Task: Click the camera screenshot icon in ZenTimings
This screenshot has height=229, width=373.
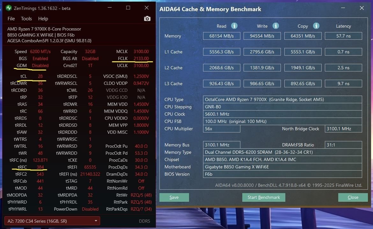Action: tap(147, 18)
